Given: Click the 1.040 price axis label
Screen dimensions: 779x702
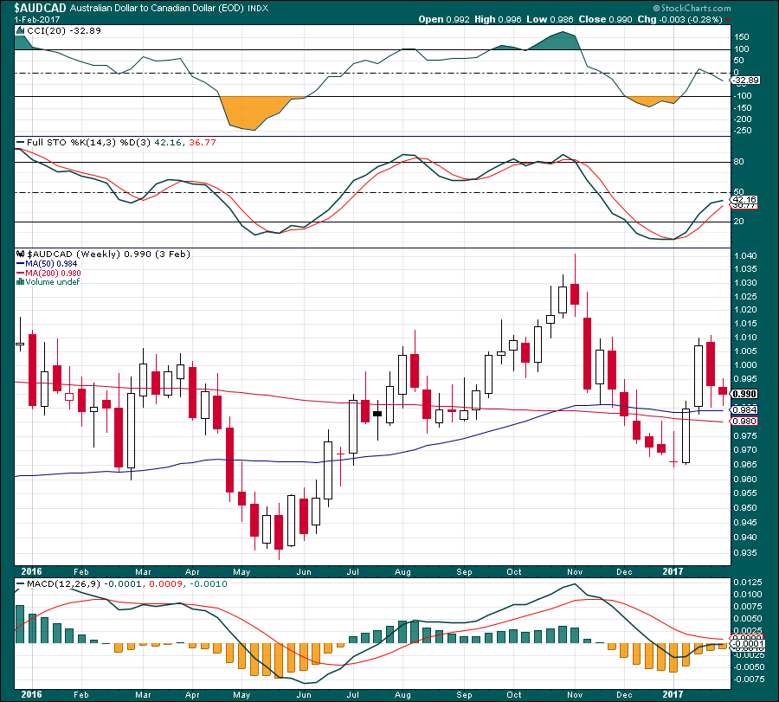Looking at the screenshot, I should click(745, 256).
